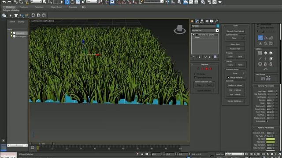
Task: Click the unlock icon in Utilities
Action: point(271,64)
